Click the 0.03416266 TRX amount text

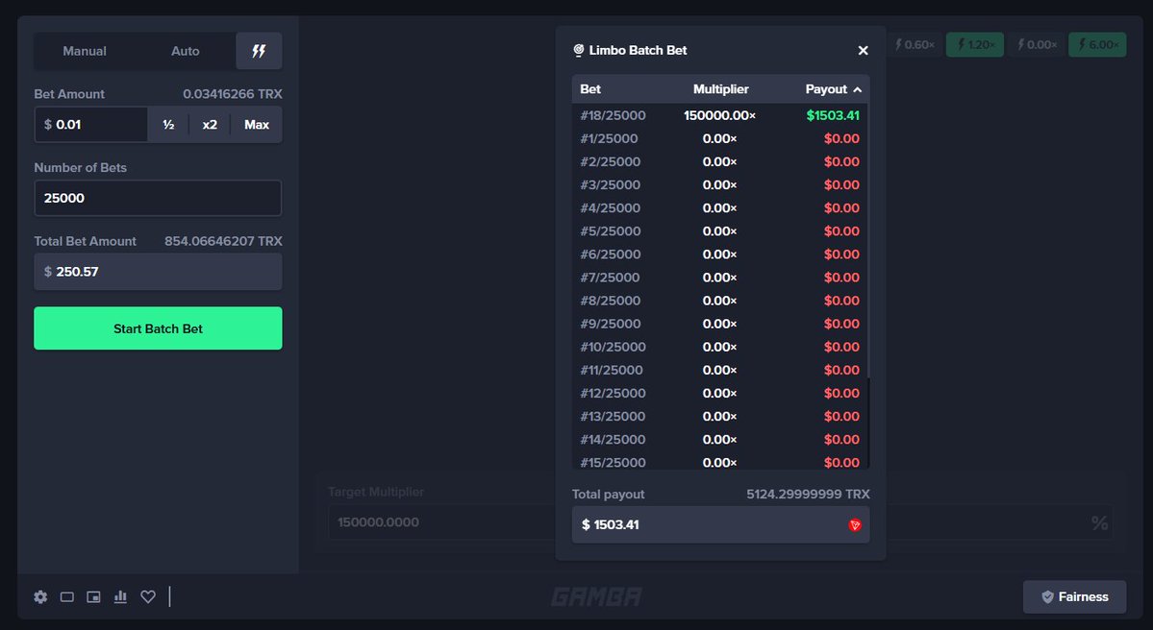click(233, 94)
